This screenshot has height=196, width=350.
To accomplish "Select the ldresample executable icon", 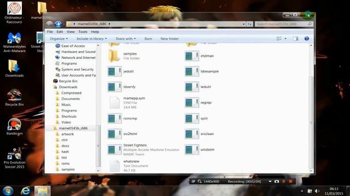I will (x=192, y=71).
